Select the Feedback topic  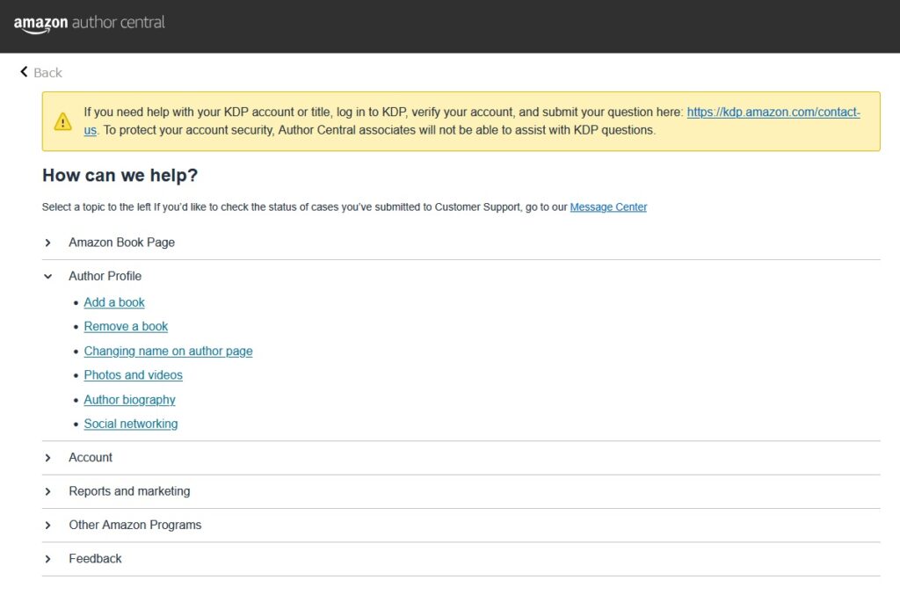click(95, 559)
